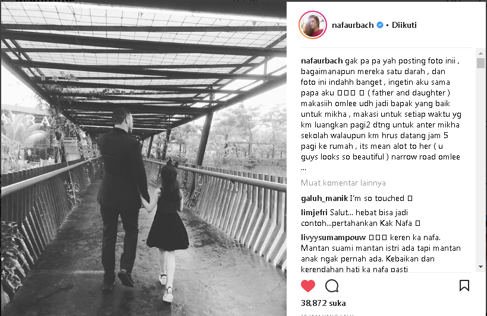Screen dimensions: 487x316
Task: Open nafaurbach username in caption
Action: [x=322, y=60]
